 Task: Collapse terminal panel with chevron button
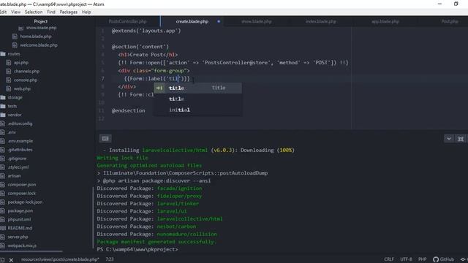[448, 139]
